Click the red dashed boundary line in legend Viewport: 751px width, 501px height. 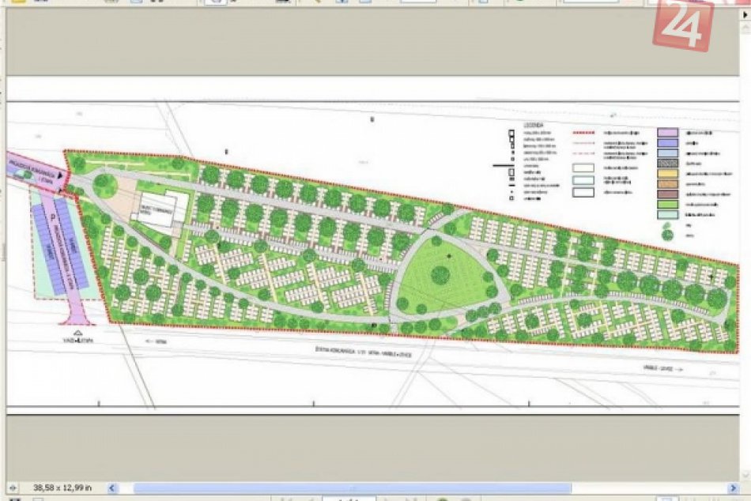[583, 134]
